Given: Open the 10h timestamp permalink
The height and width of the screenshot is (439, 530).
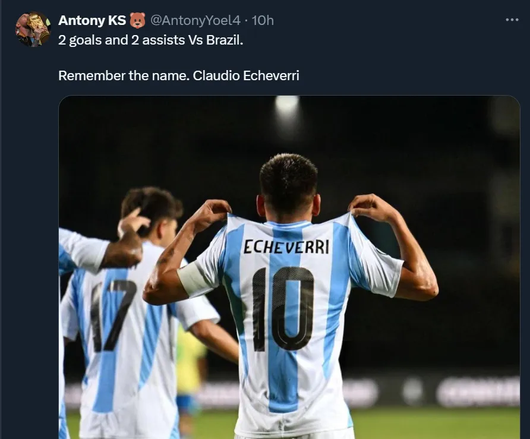Looking at the screenshot, I should pyautogui.click(x=263, y=21).
